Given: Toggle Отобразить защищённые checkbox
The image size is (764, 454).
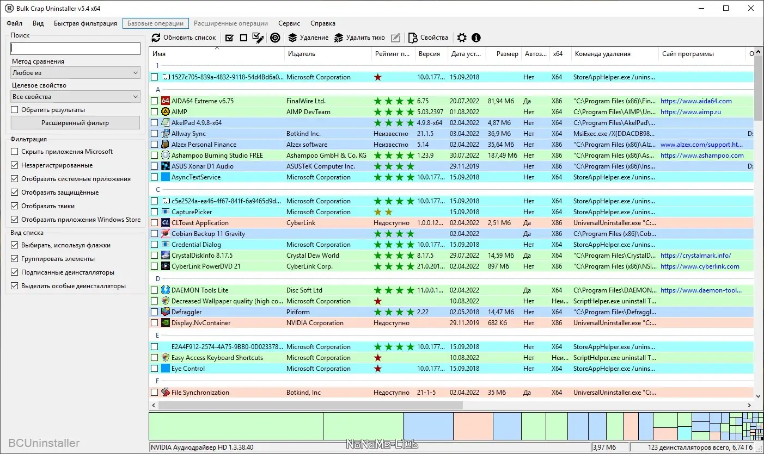Looking at the screenshot, I should [15, 192].
